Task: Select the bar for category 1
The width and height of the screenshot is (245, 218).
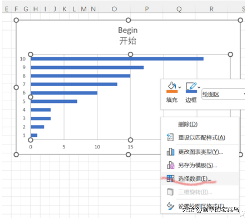Action: click(34, 135)
